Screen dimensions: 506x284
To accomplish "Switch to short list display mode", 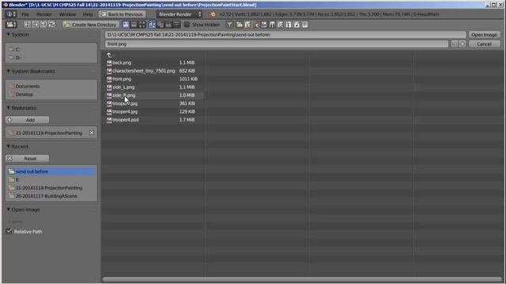I will tap(126, 24).
